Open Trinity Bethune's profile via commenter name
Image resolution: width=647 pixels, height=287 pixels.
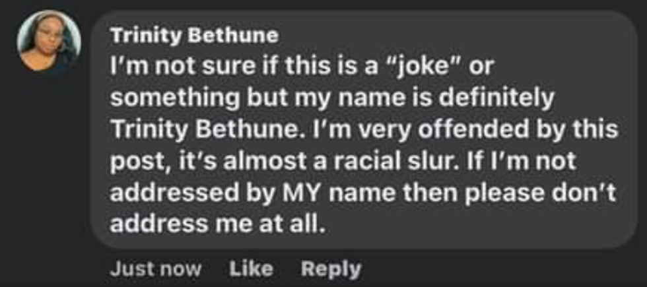pyautogui.click(x=194, y=35)
